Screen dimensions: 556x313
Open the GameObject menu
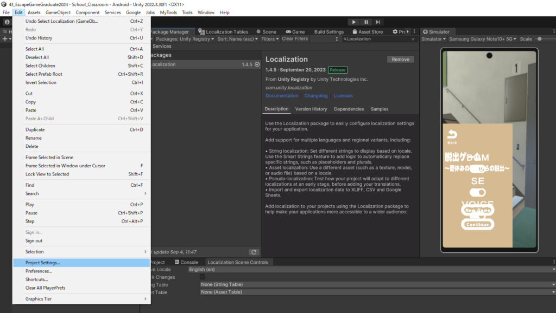58,12
